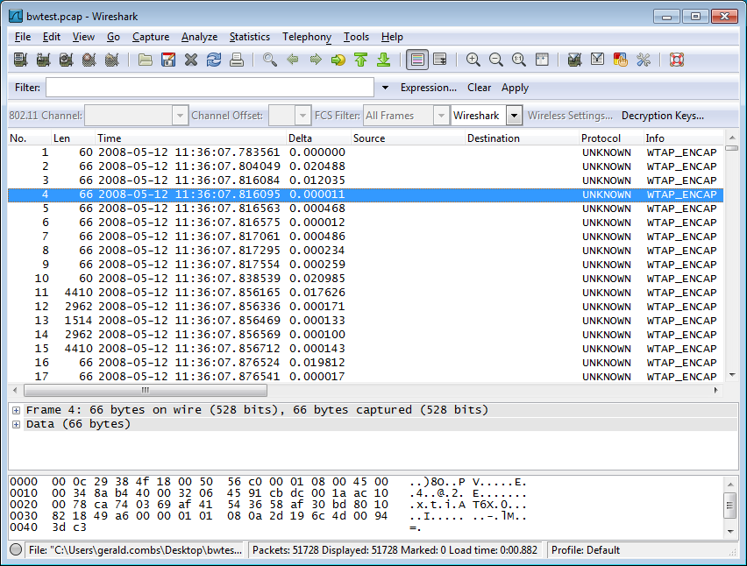Open the Analyze menu
Screen dimensions: 747x566
pyautogui.click(x=199, y=37)
